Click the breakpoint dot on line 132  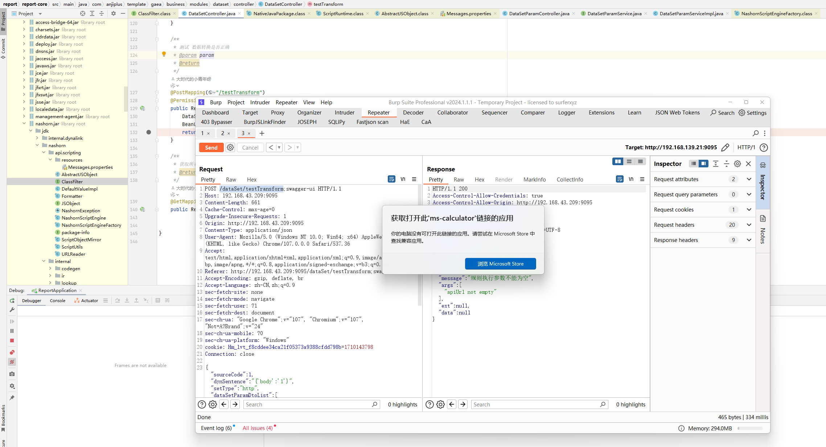[149, 132]
